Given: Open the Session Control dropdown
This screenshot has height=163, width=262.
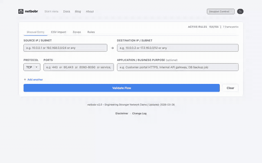Looking at the screenshot, I should tap(221, 11).
